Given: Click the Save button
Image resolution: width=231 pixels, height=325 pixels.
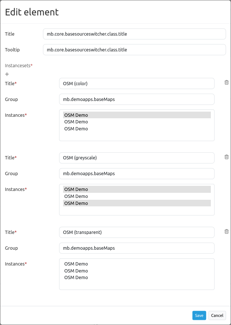Looking at the screenshot, I should tap(199, 315).
